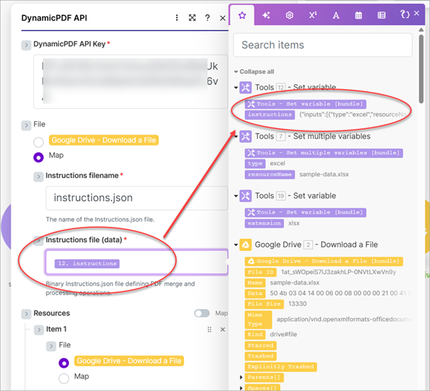Open the module three-dot options menu
The height and width of the screenshot is (391, 430).
(x=177, y=18)
